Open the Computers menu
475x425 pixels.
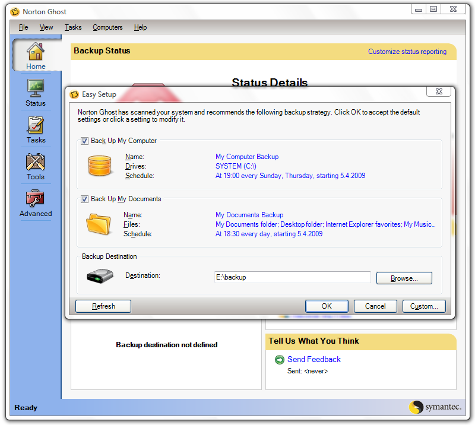tap(107, 27)
